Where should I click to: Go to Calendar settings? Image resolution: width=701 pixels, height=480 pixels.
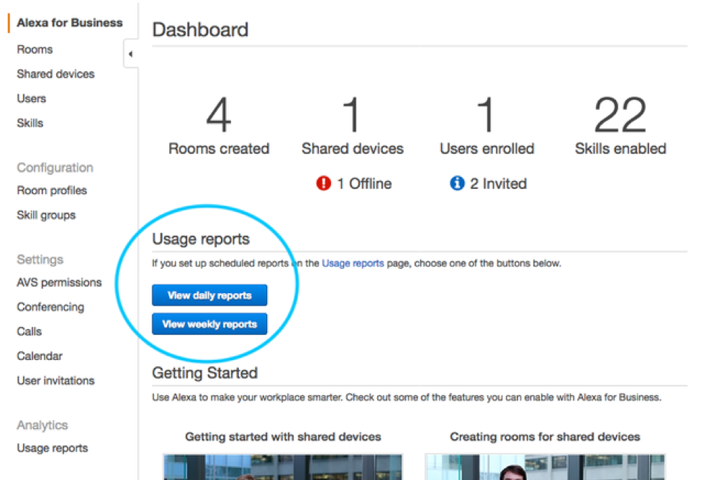tap(40, 356)
